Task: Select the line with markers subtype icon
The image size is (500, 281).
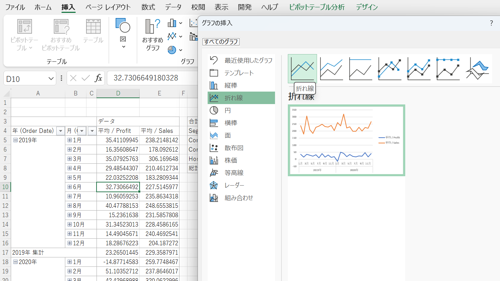Action: [390, 68]
